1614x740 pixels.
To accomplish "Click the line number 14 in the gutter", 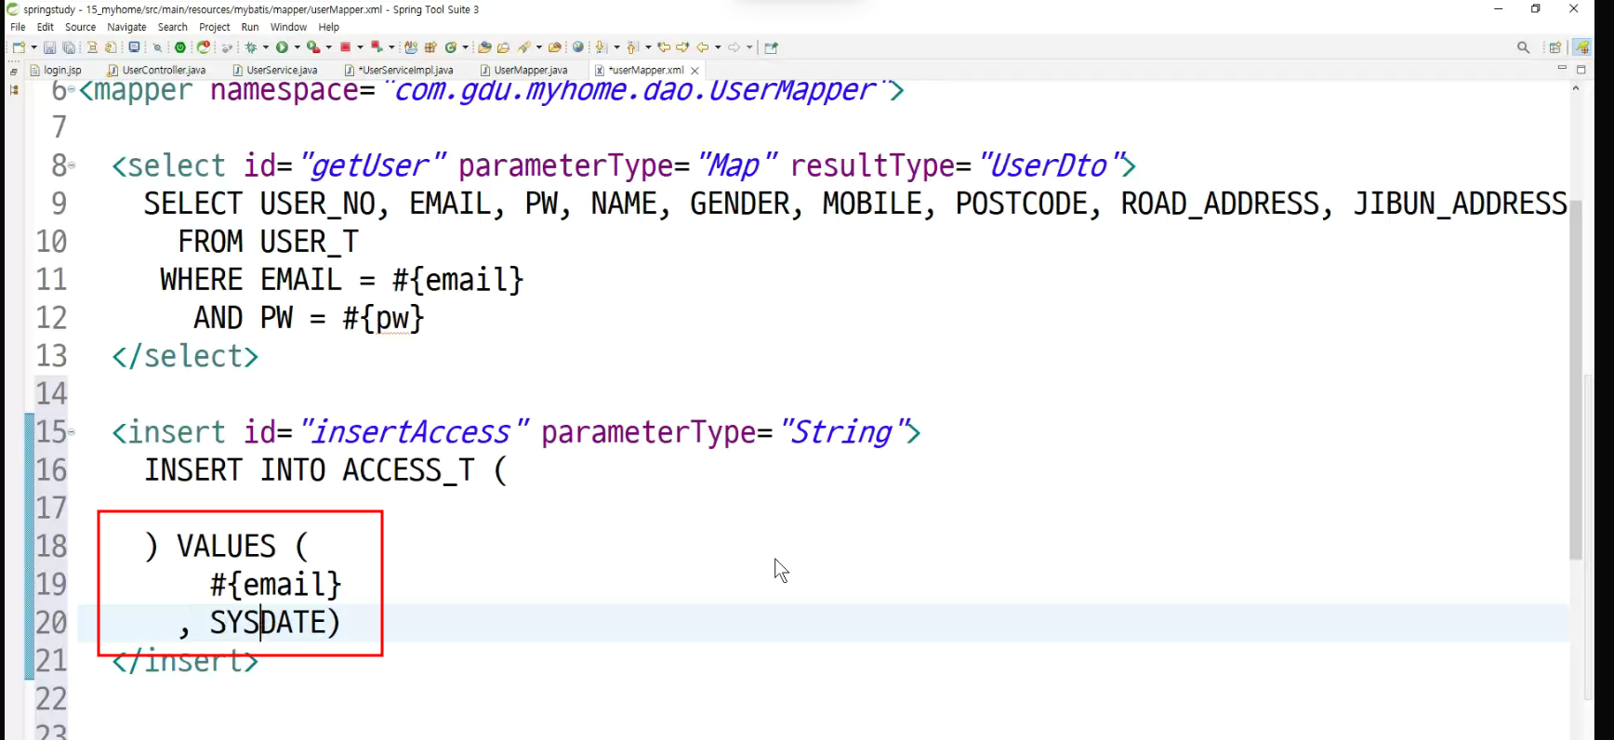I will click(x=51, y=393).
